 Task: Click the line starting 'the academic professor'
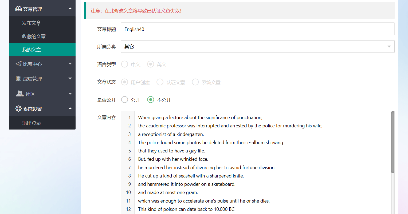point(230,126)
